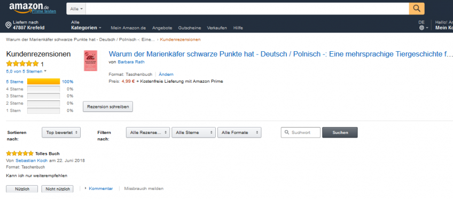Screen dimensions: 453x199
Task: Open the author link Barbara Rath
Action: (x=131, y=62)
